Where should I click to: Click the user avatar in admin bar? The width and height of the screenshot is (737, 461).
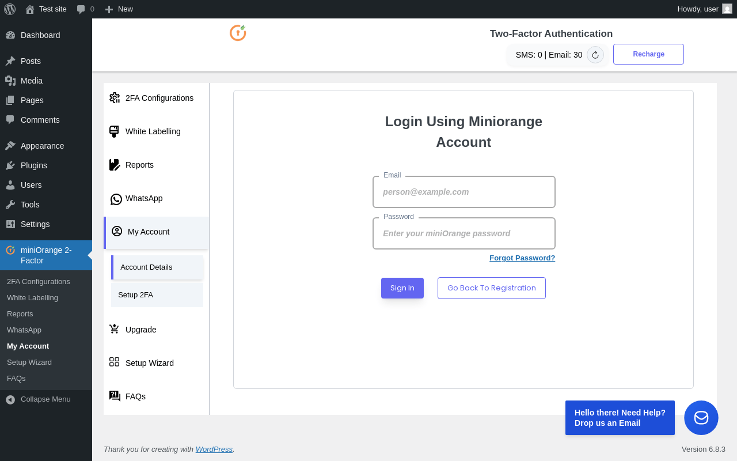727,9
